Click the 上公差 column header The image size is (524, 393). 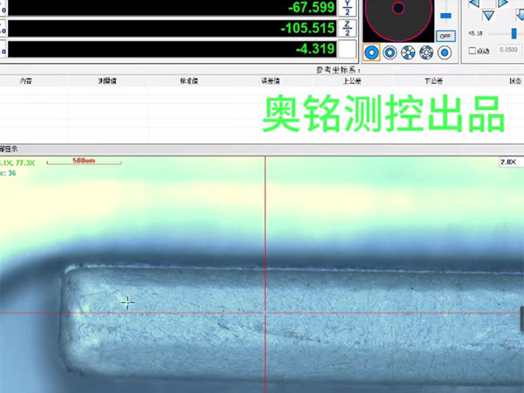(353, 81)
